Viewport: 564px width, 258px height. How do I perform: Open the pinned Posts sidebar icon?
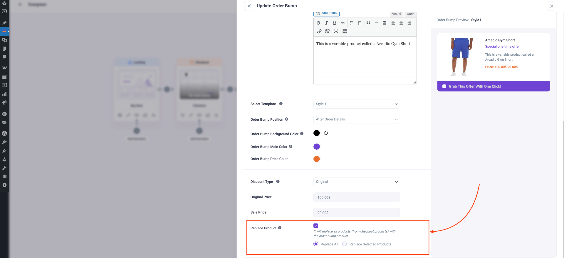4,23
